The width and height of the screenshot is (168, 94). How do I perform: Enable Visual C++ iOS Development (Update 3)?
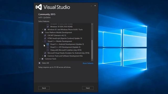point(48,47)
